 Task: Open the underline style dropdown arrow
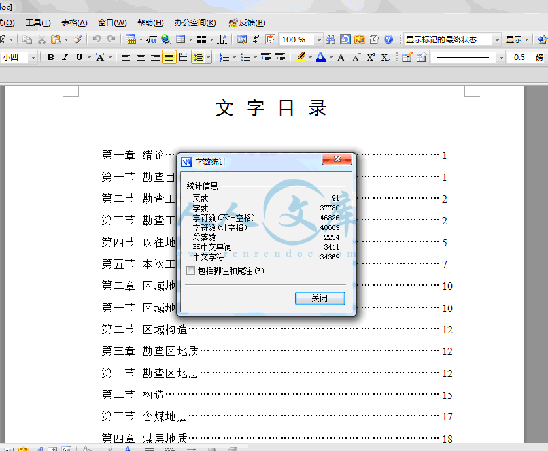(x=89, y=58)
